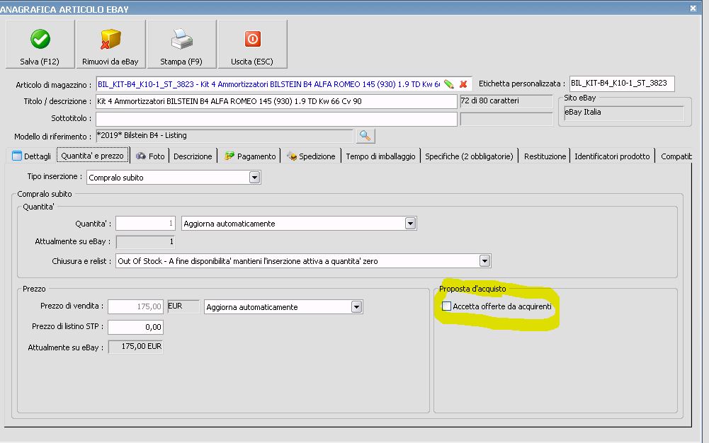Click the green pencil edit icon beside Articolo di magazzino
This screenshot has width=709, height=443.
448,84
